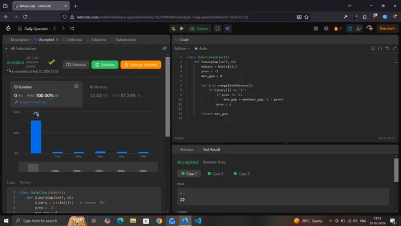Click the test result panel scrollbar
This screenshot has width=401, height=226.
(x=396, y=170)
